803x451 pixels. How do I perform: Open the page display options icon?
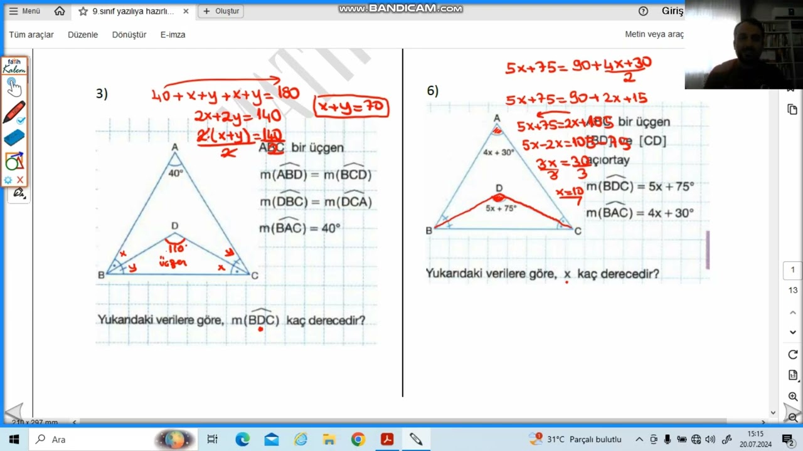(x=792, y=375)
